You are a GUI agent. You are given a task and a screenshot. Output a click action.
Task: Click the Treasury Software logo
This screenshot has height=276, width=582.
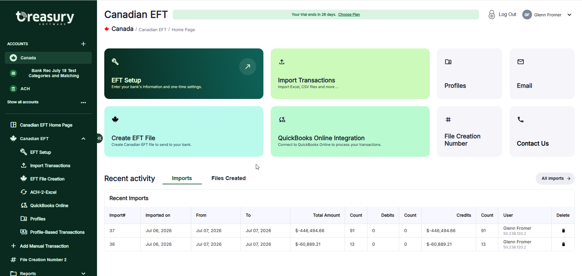(45, 18)
